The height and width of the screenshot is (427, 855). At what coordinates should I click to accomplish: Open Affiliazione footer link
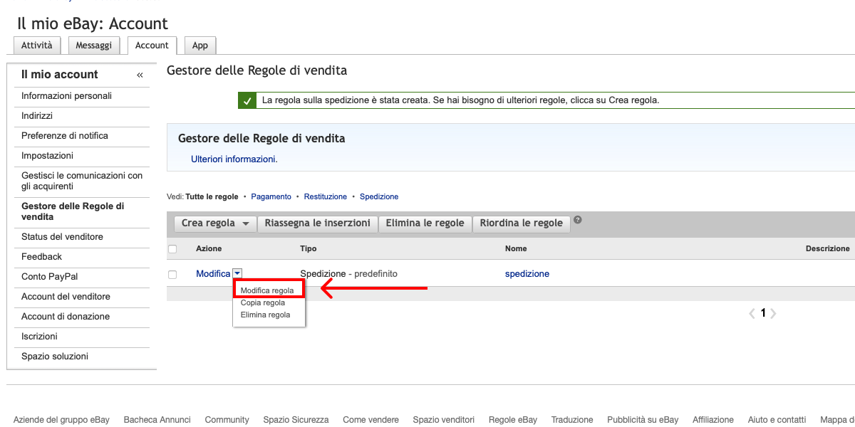pos(713,420)
